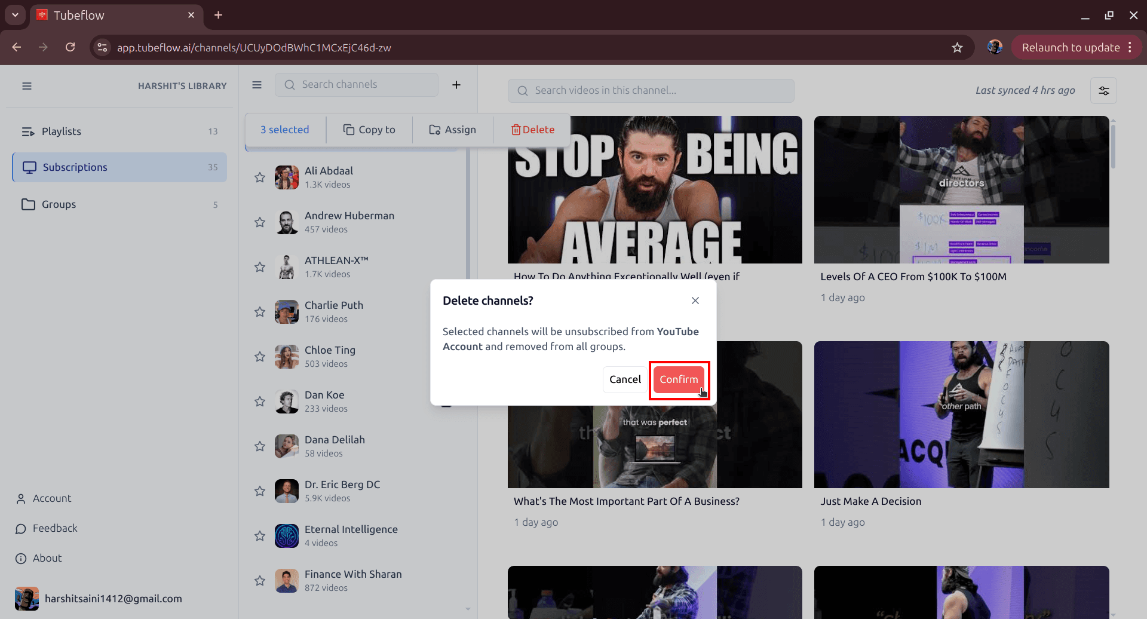Confirm the channel deletion
Image resolution: width=1147 pixels, height=619 pixels.
coord(679,379)
